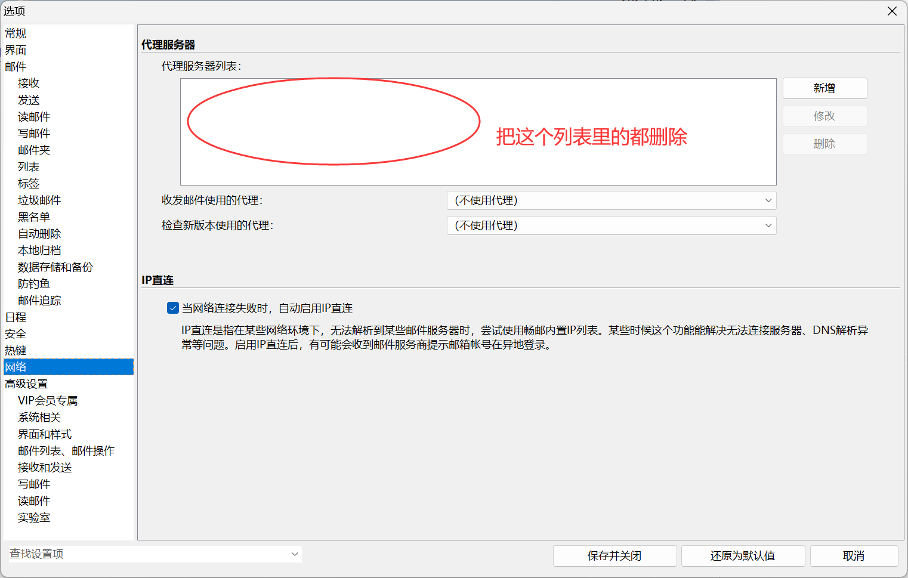908x578 pixels.
Task: Select 常规 in the settings tree
Action: pyautogui.click(x=16, y=33)
